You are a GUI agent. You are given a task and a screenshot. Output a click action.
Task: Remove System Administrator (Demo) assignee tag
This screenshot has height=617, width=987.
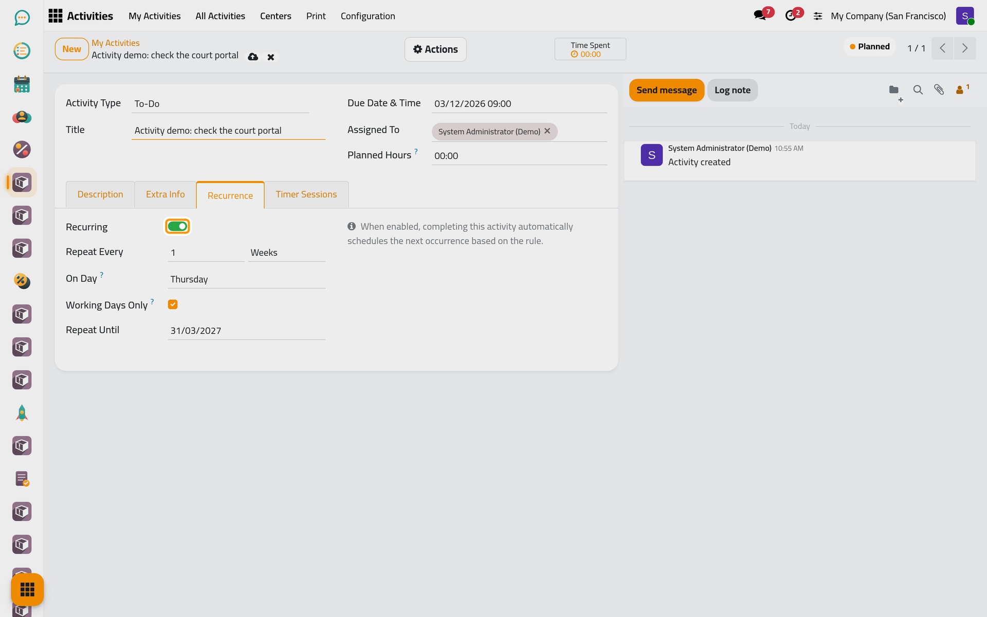click(x=547, y=131)
